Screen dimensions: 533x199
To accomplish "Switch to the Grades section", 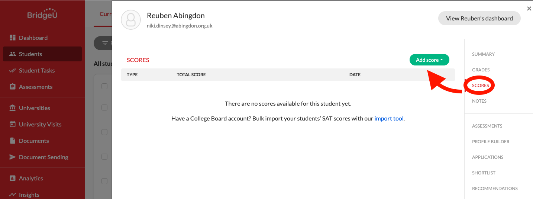I will [481, 70].
